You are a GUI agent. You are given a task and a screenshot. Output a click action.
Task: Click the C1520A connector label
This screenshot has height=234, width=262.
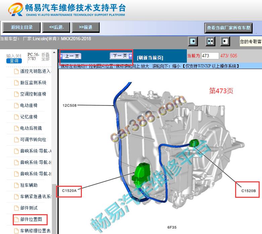pos(69,190)
